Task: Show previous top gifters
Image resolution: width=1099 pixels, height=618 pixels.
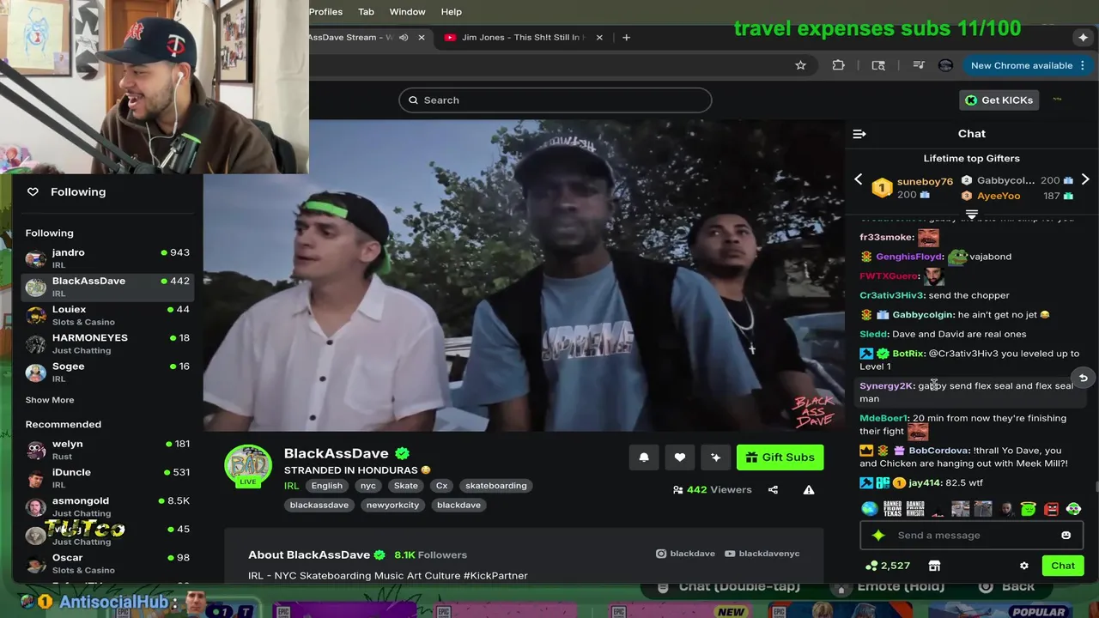Action: pyautogui.click(x=858, y=179)
